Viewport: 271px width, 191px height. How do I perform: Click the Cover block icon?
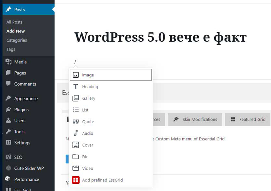tap(76, 145)
